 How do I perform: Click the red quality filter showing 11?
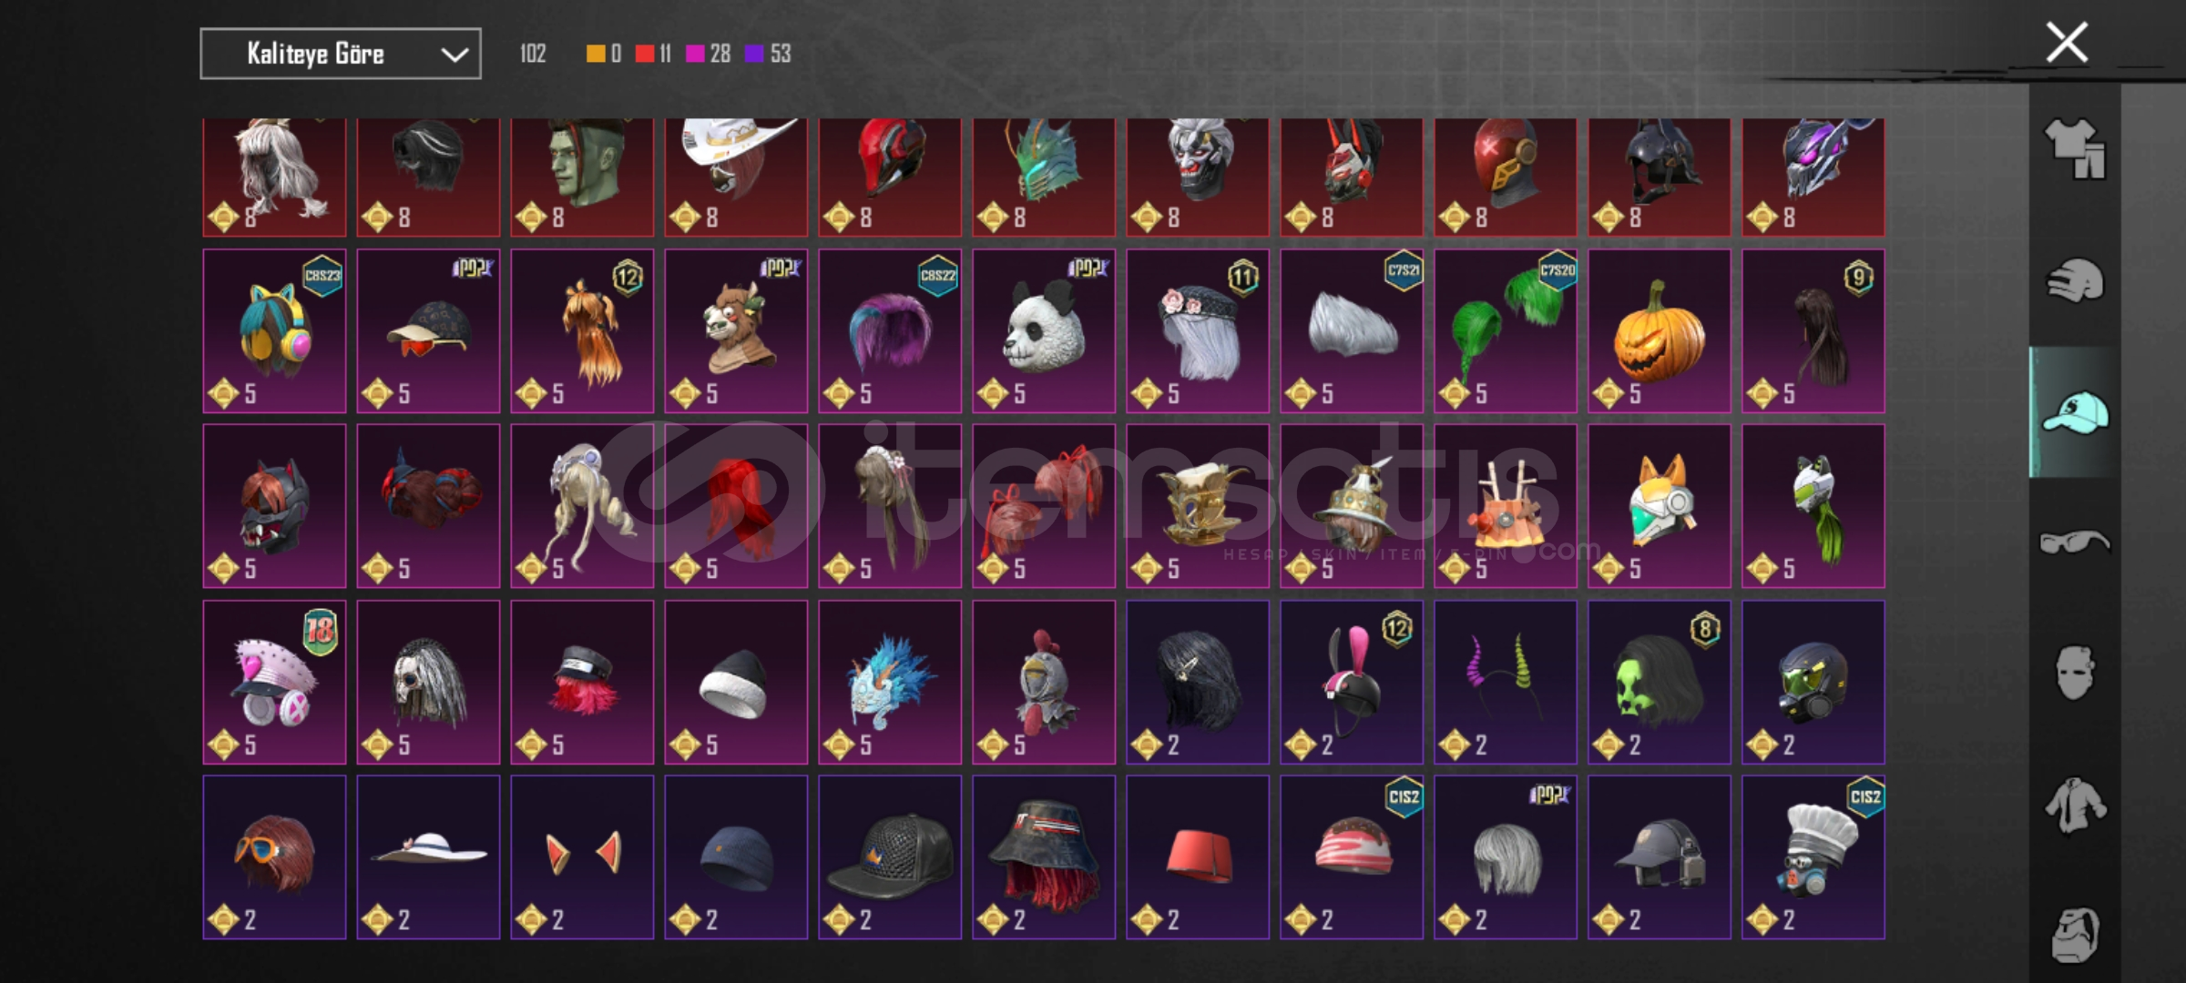(x=653, y=54)
